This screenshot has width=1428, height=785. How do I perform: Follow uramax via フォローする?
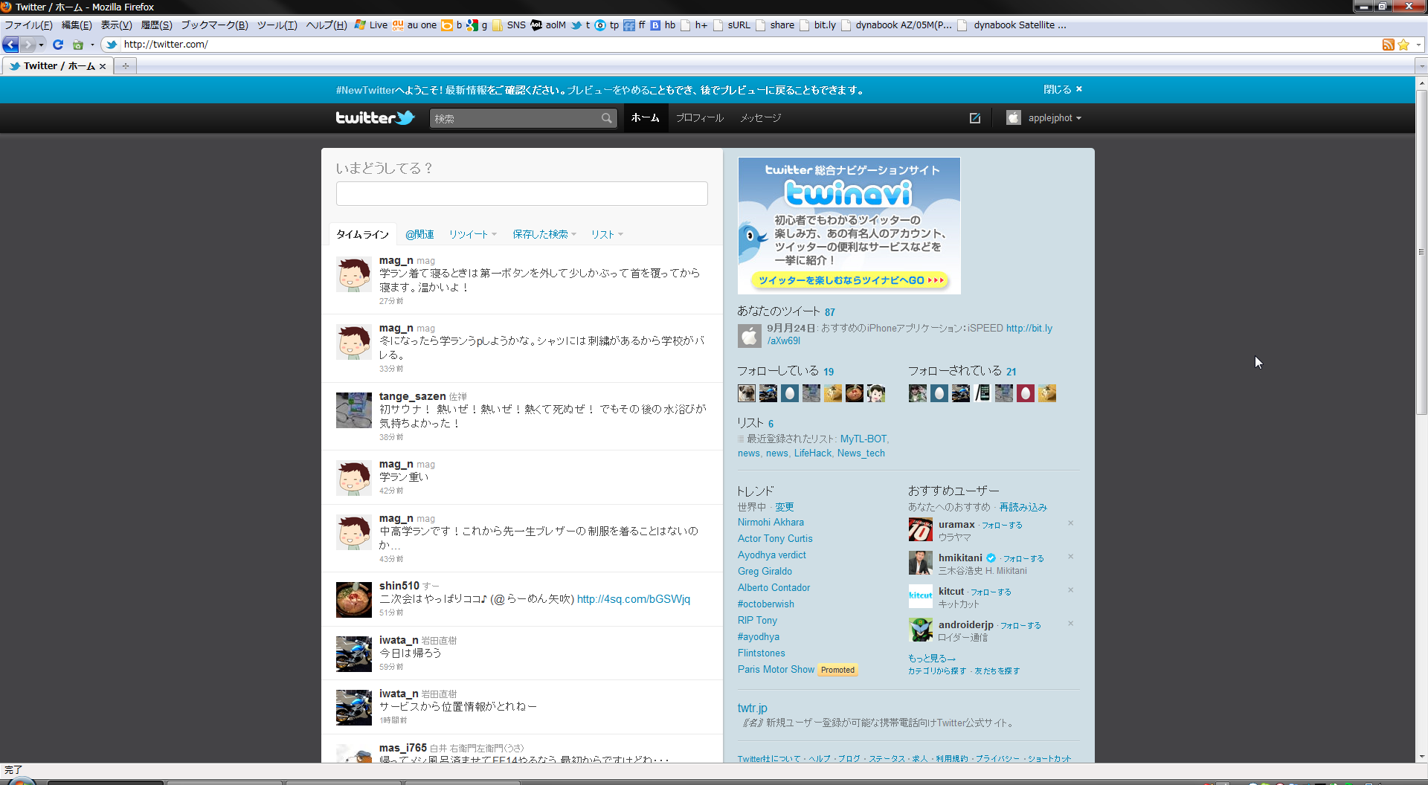[1002, 525]
